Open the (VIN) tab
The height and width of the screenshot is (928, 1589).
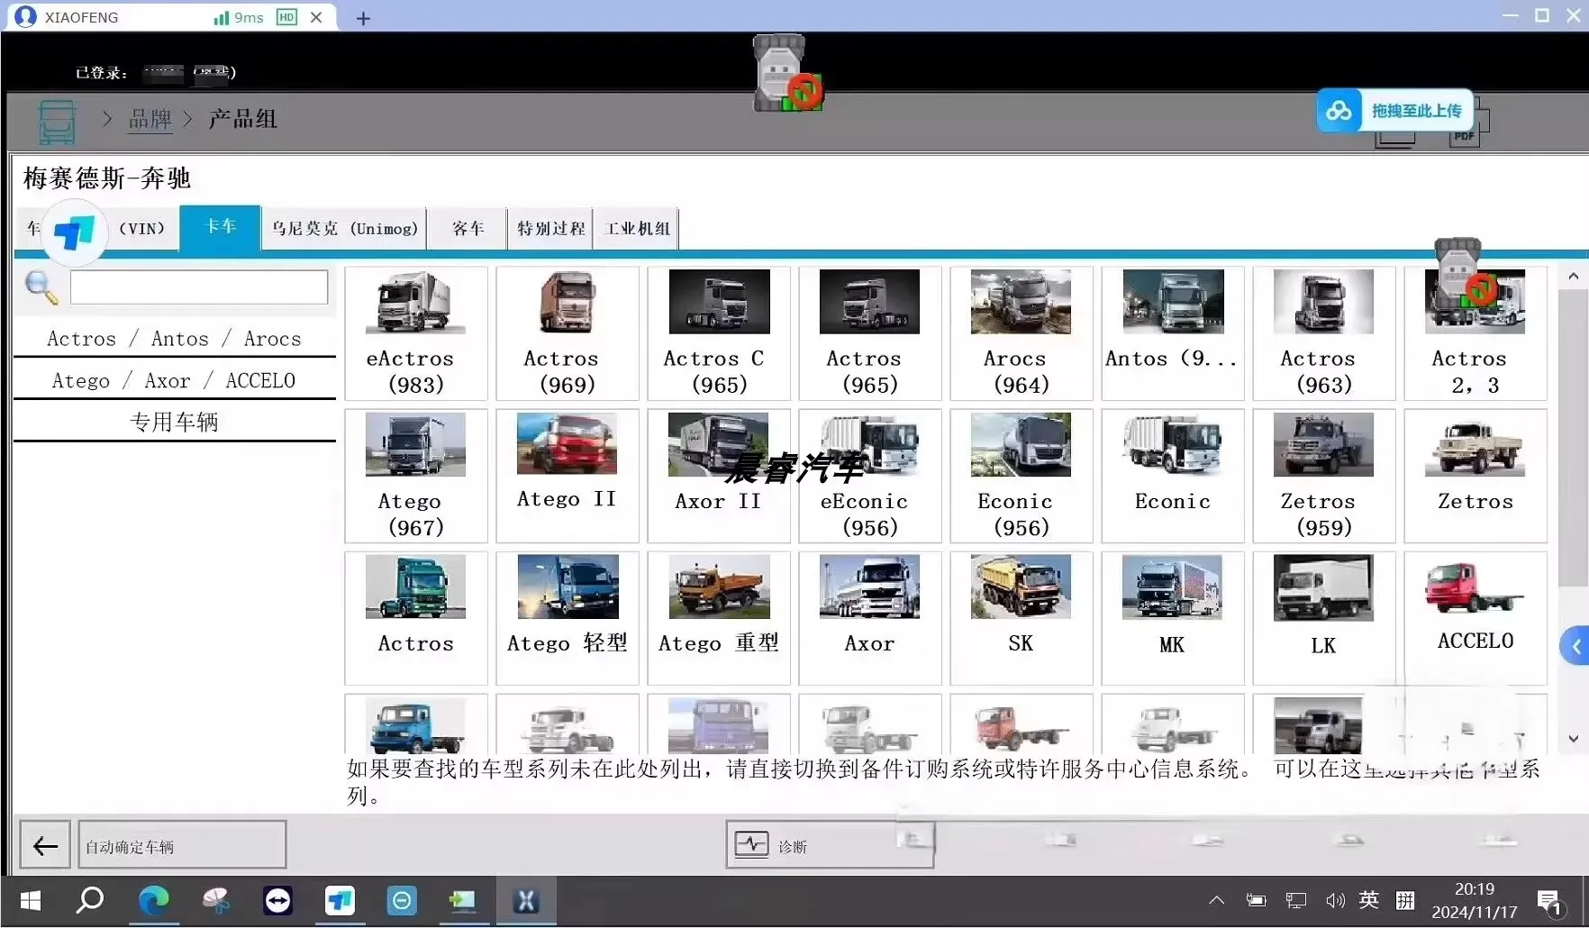(142, 229)
